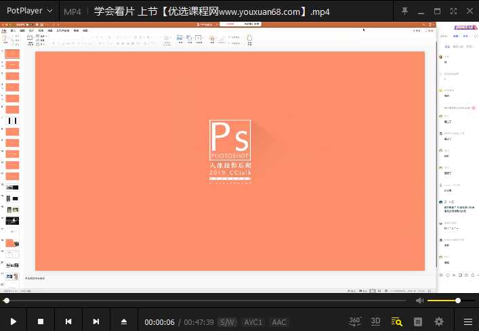Click the eject/open file icon
The height and width of the screenshot is (331, 479).
[123, 322]
